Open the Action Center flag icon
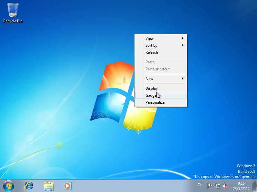The height and width of the screenshot is (192, 257). pos(210,186)
